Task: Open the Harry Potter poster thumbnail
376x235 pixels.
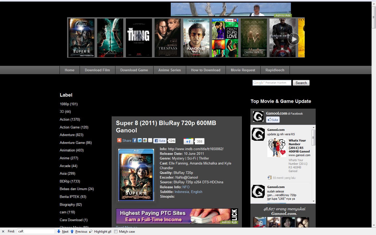Action: coord(110,38)
